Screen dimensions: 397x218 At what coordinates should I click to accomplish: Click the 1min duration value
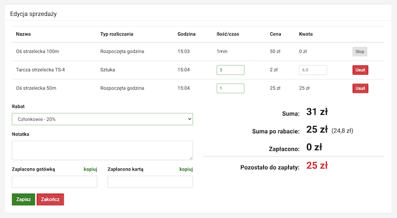222,51
